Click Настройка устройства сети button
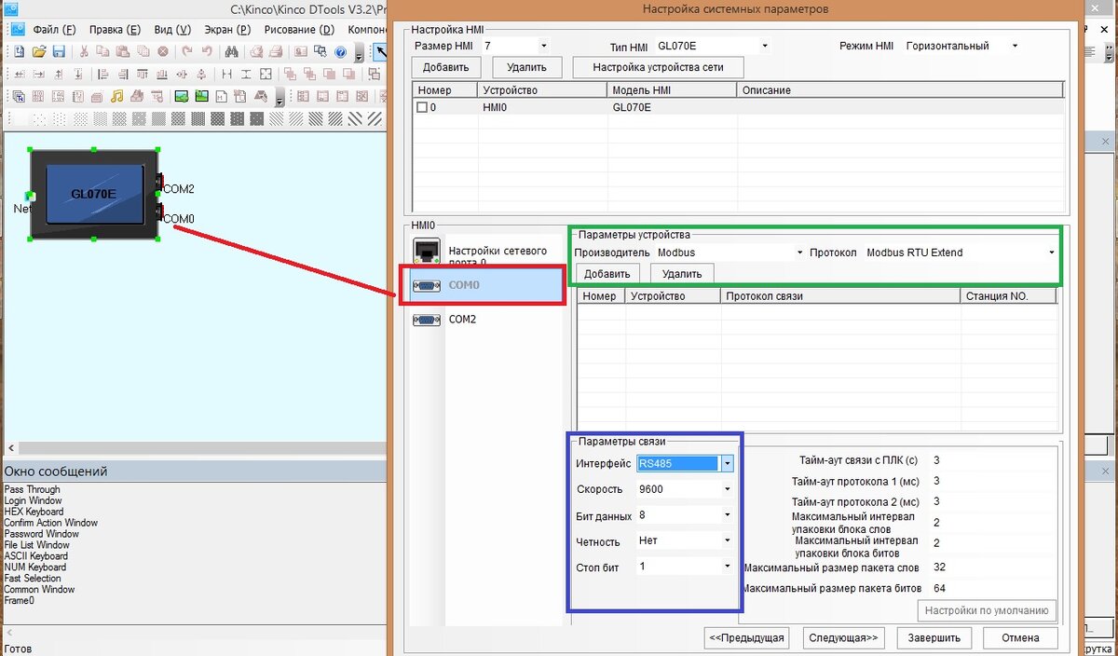This screenshot has height=656, width=1118. click(x=658, y=67)
